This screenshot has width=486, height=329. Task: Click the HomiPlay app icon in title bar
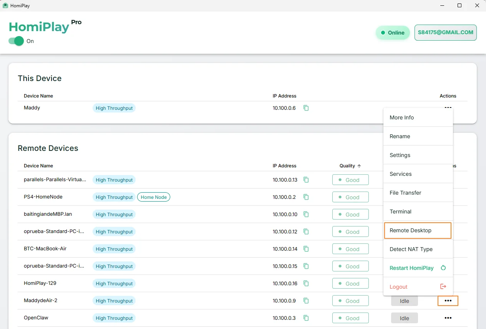pyautogui.click(x=5, y=6)
